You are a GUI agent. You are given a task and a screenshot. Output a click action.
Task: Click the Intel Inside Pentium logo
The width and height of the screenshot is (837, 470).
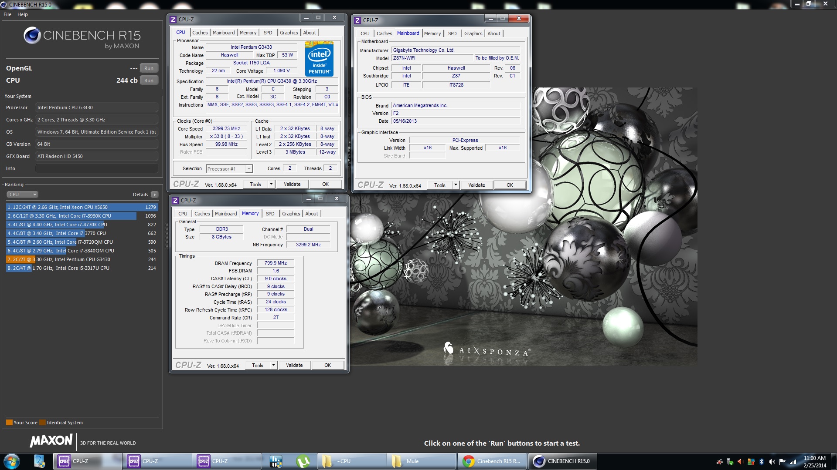(x=319, y=59)
